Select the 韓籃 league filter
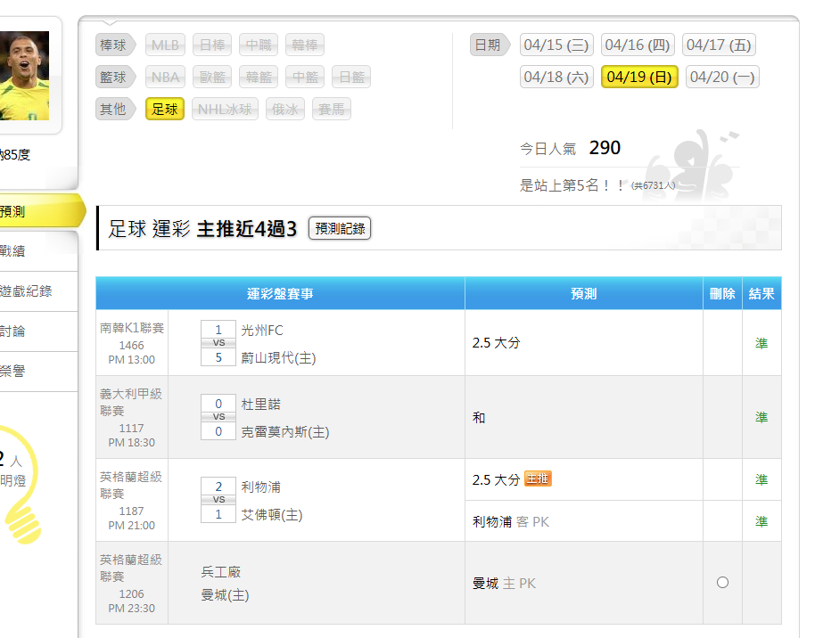This screenshot has height=638, width=815. [259, 78]
